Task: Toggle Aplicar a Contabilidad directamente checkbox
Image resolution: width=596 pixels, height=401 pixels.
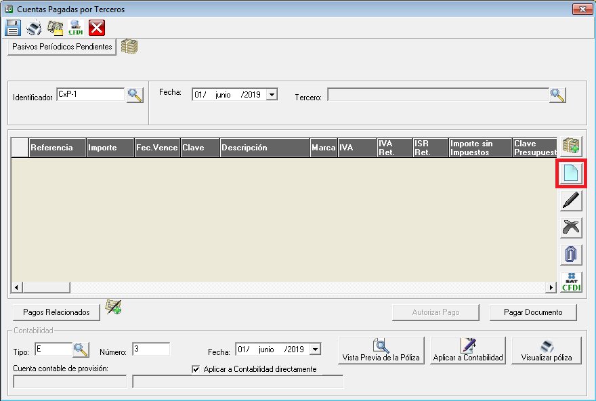Action: tap(196, 369)
